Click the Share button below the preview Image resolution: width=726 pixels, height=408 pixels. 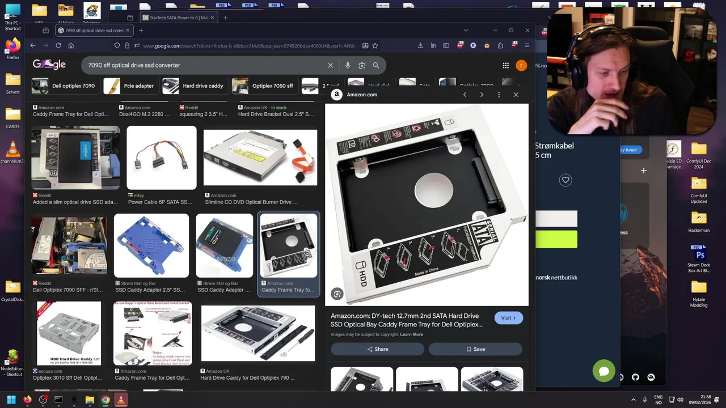coord(377,349)
